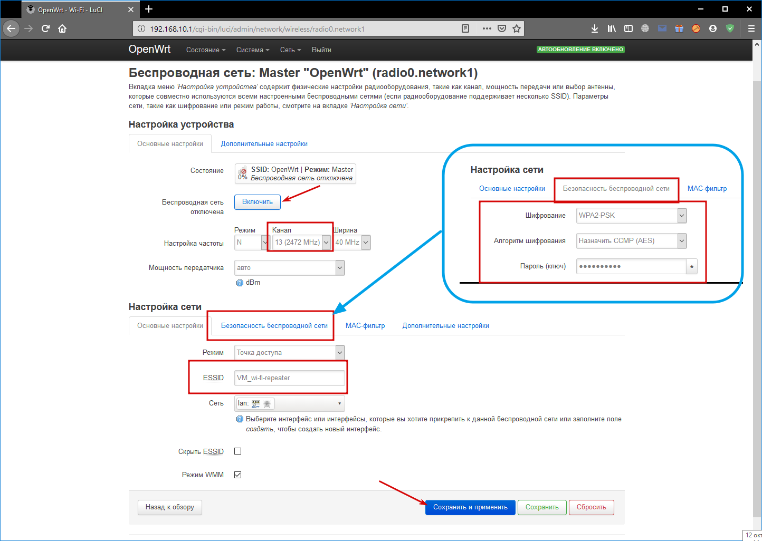762x541 pixels.
Task: Open the Firefox hamburger menu
Action: 751,28
